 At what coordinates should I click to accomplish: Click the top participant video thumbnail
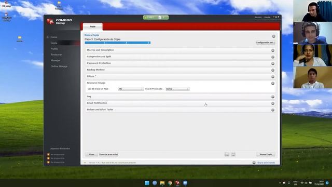pos(312,11)
